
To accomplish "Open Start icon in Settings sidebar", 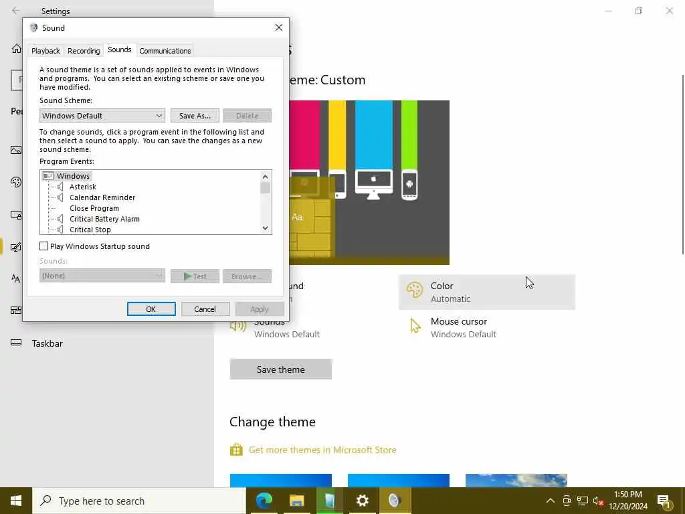I will click(16, 311).
